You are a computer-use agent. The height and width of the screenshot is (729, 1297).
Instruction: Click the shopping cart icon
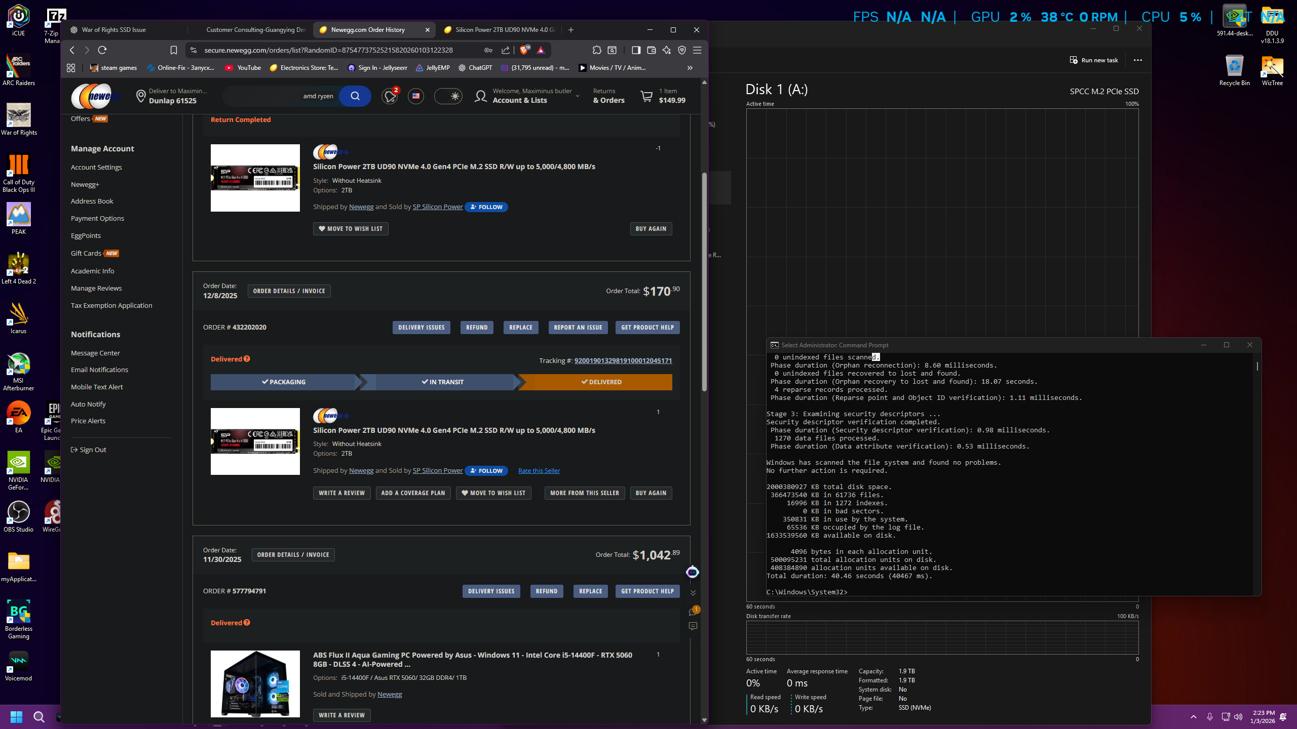click(x=646, y=96)
